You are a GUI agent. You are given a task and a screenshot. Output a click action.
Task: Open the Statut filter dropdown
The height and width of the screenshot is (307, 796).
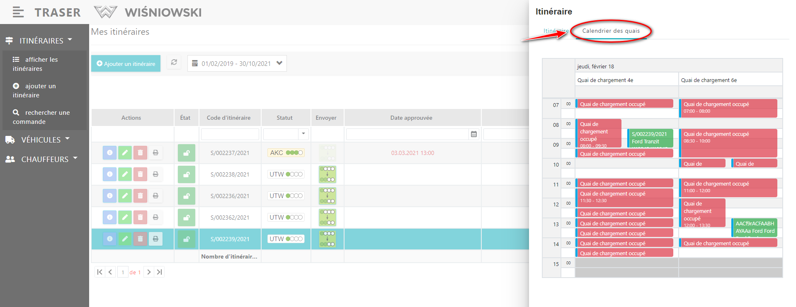click(x=303, y=134)
